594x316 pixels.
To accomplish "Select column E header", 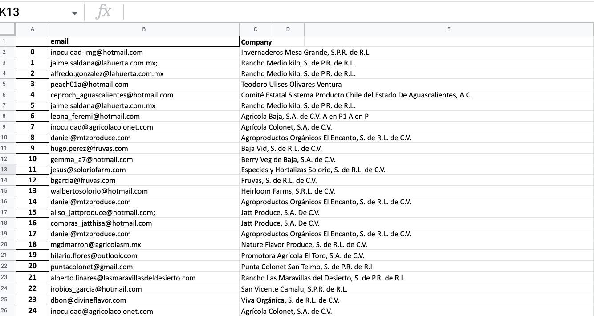I will (x=449, y=29).
